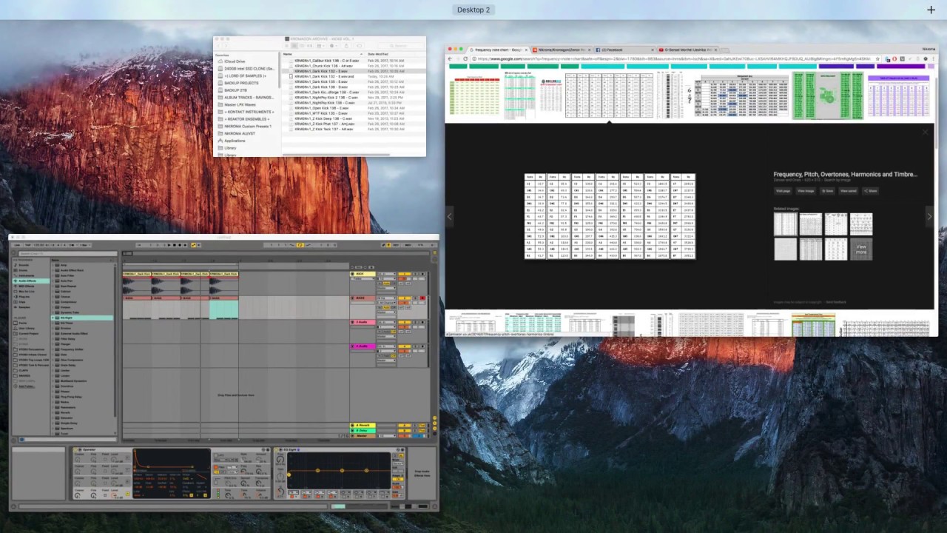Select the B Delay return track

[363, 430]
